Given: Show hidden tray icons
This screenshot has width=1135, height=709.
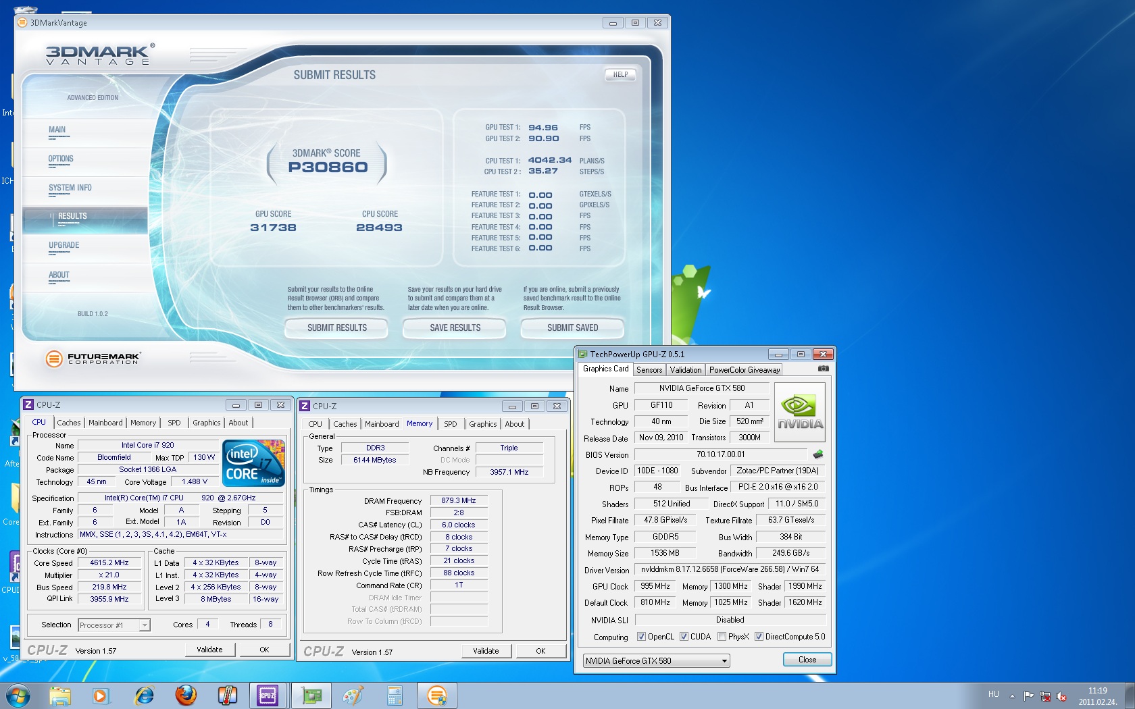Looking at the screenshot, I should (x=1012, y=695).
